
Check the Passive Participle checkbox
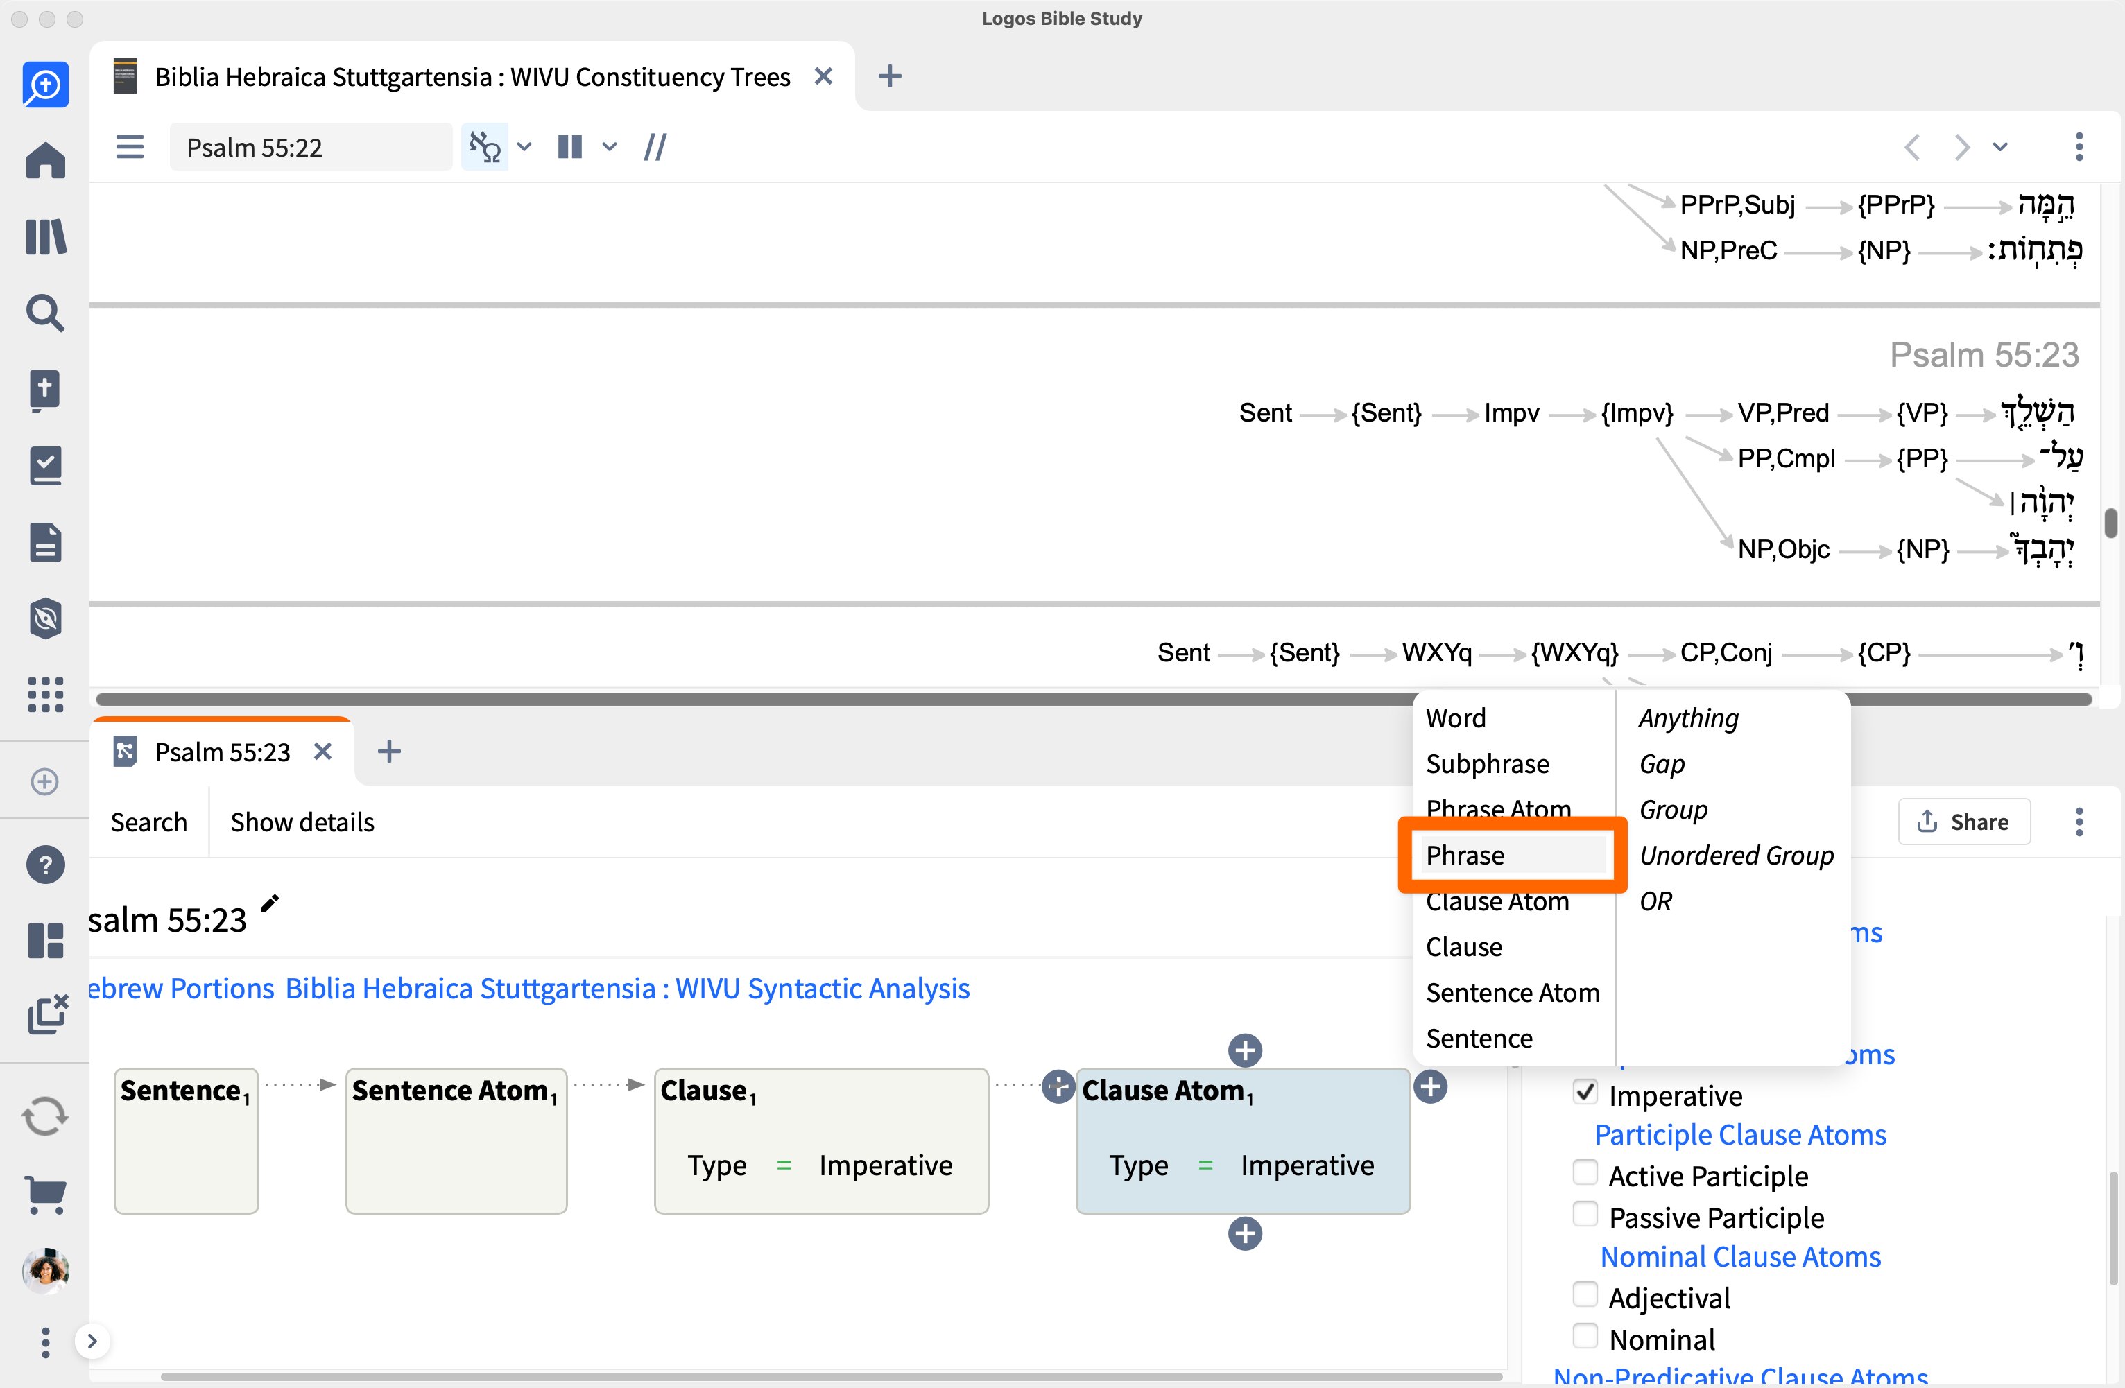(x=1585, y=1214)
